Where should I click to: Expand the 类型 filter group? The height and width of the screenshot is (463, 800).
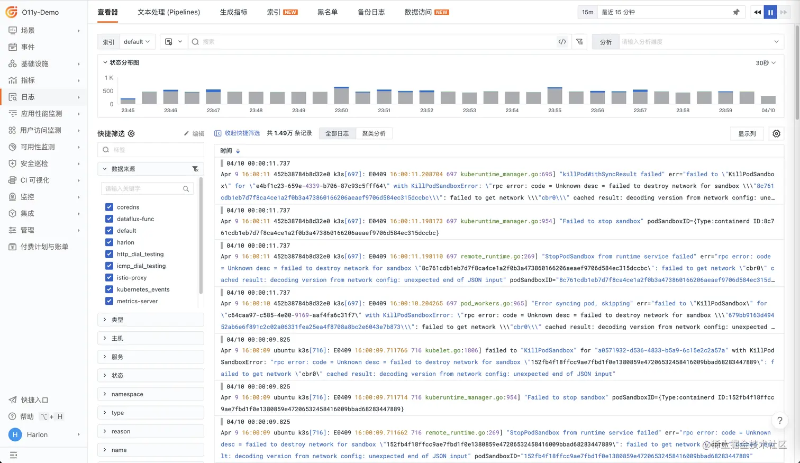point(151,320)
